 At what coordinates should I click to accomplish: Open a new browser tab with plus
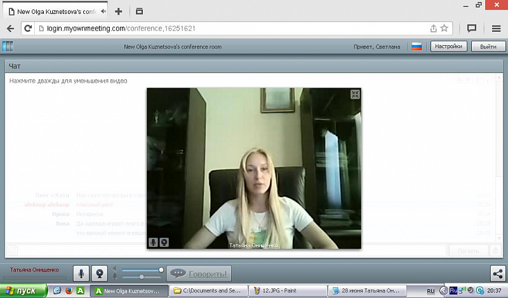pos(119,11)
